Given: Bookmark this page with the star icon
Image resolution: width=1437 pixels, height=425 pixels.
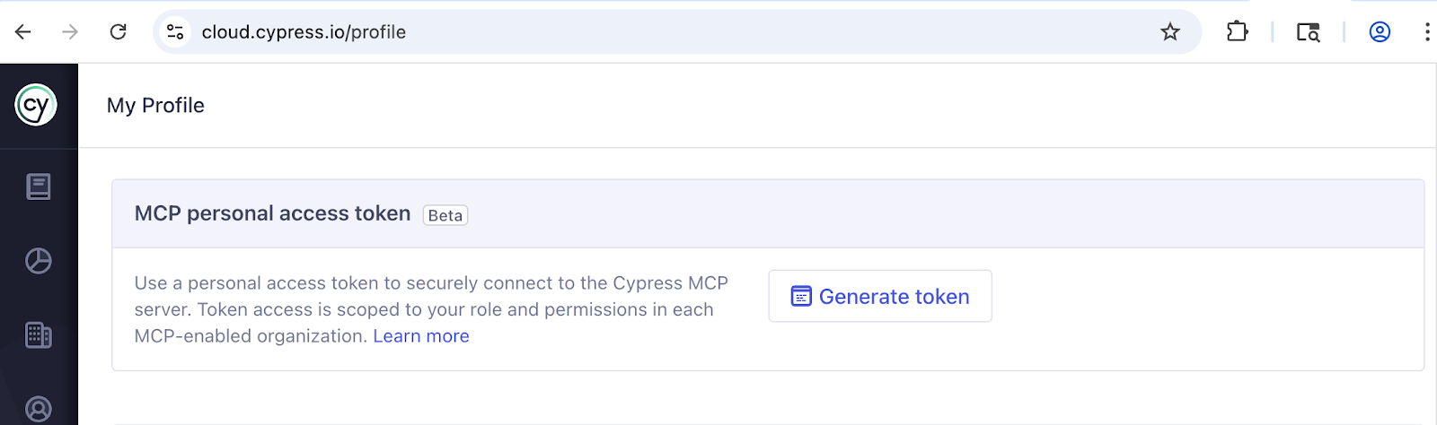Looking at the screenshot, I should point(1169,32).
